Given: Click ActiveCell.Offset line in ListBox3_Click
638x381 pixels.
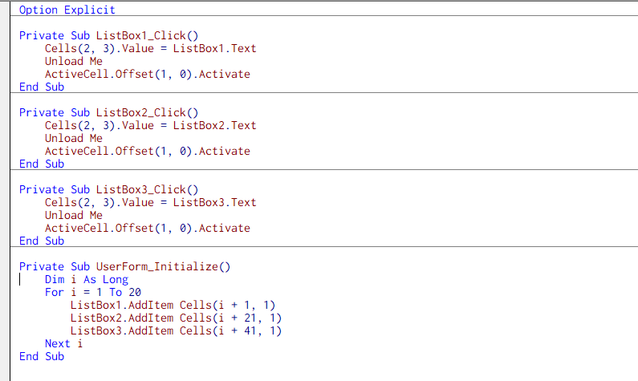Looking at the screenshot, I should [147, 229].
